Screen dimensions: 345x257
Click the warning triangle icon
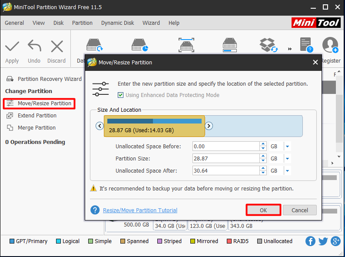click(93, 188)
